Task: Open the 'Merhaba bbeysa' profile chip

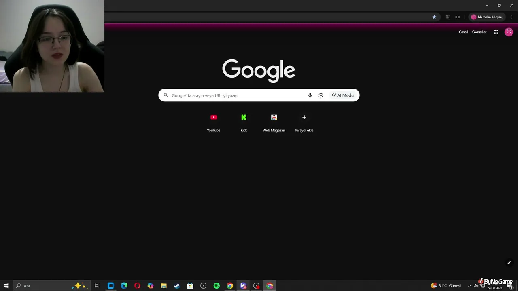Action: (x=487, y=17)
